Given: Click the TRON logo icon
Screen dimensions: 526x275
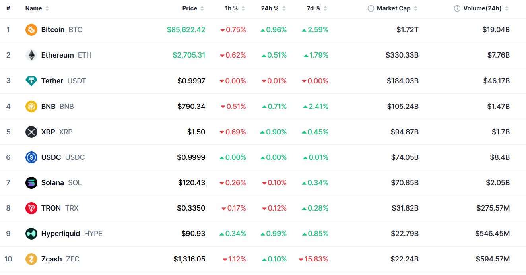Looking at the screenshot, I should (x=31, y=208).
